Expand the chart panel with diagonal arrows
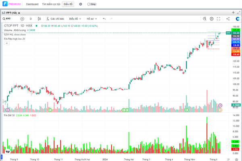Viewport: 242px width, 161px height. 239,12
